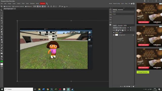Open Chrome from the taskbar
The height and width of the screenshot is (91, 162).
click(x=48, y=89)
